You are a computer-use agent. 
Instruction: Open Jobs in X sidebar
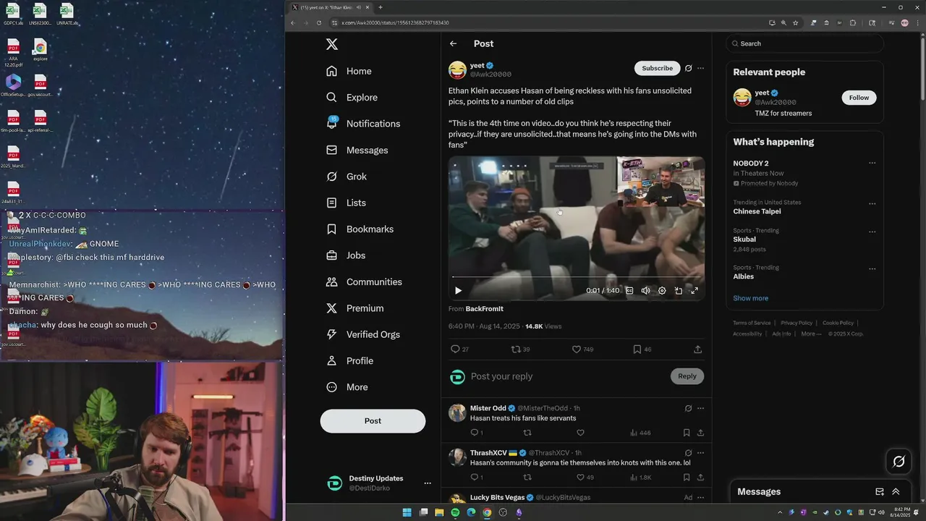pyautogui.click(x=346, y=255)
